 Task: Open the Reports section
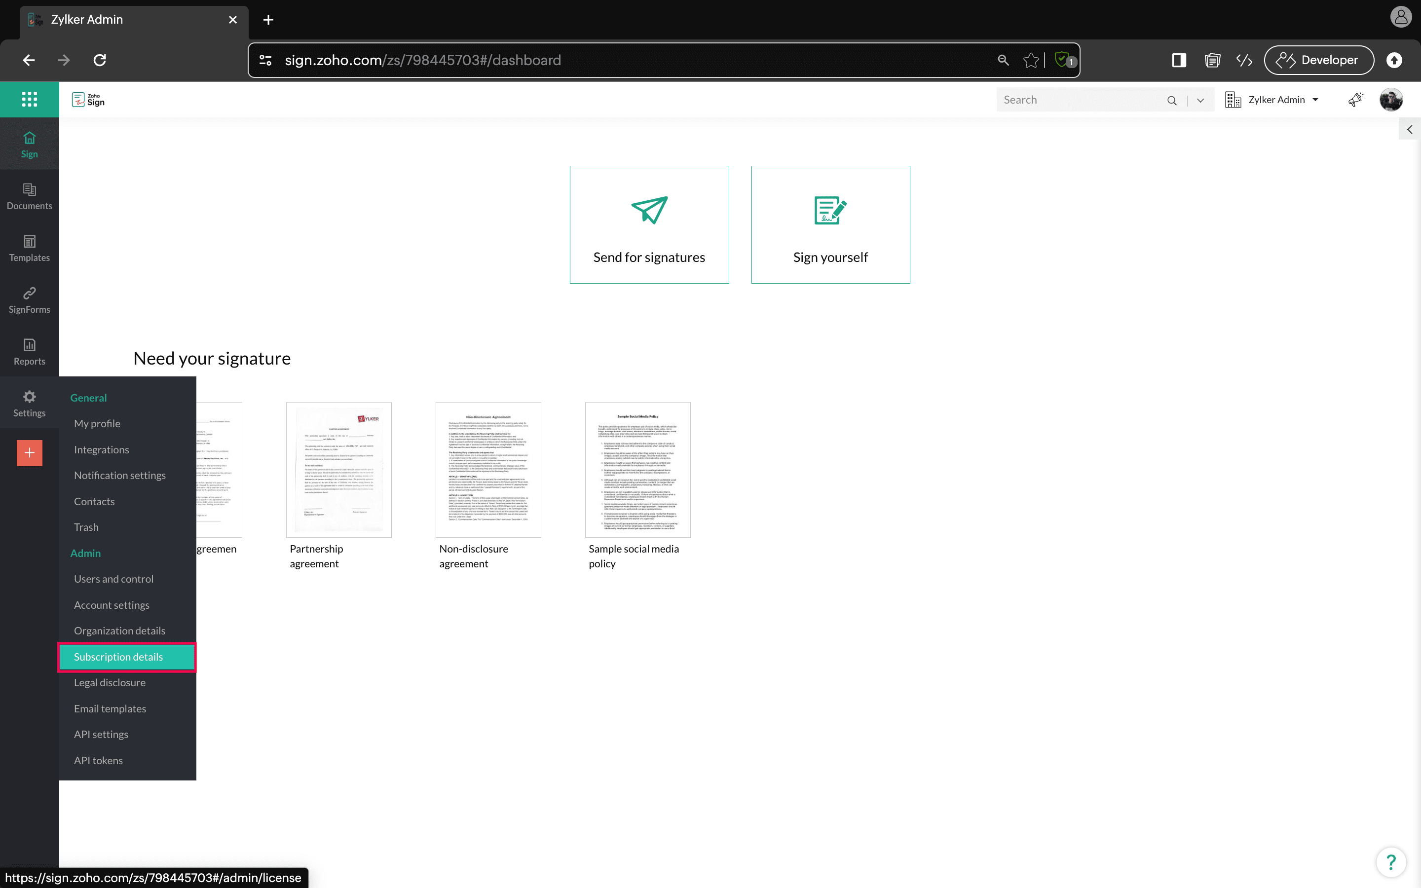[30, 351]
